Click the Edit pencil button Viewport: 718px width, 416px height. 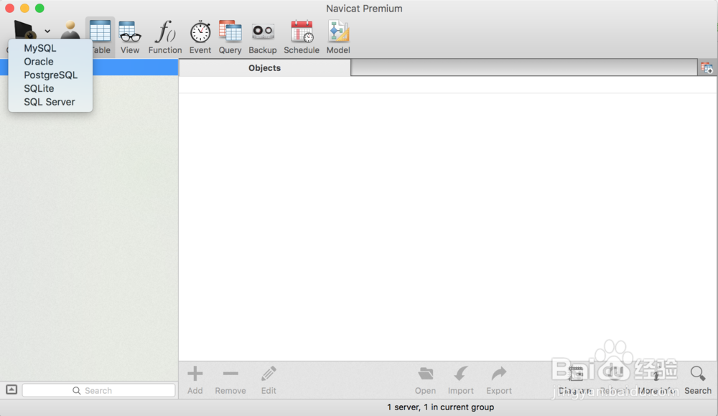tap(269, 380)
